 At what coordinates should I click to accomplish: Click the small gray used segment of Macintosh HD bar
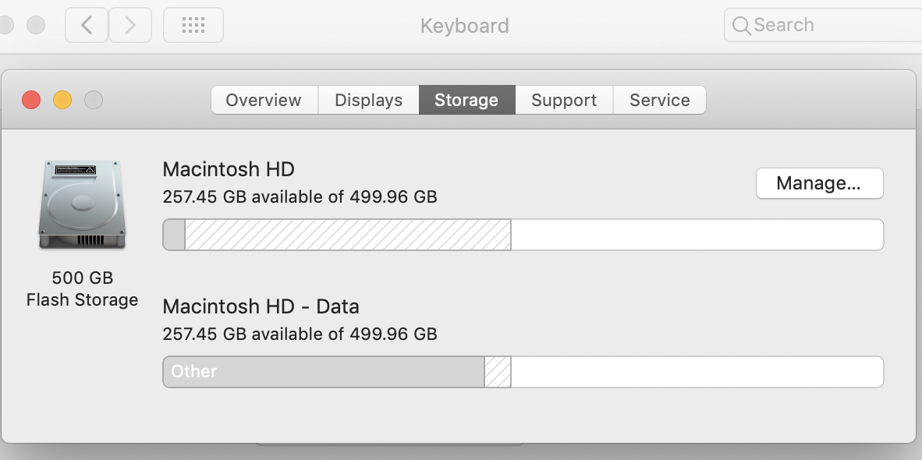point(174,235)
